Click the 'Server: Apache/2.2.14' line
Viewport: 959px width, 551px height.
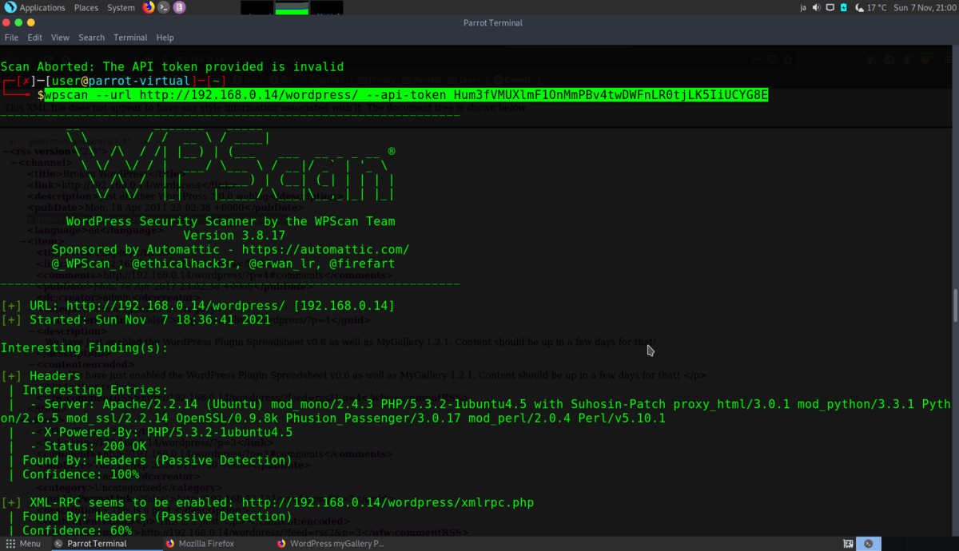point(476,411)
